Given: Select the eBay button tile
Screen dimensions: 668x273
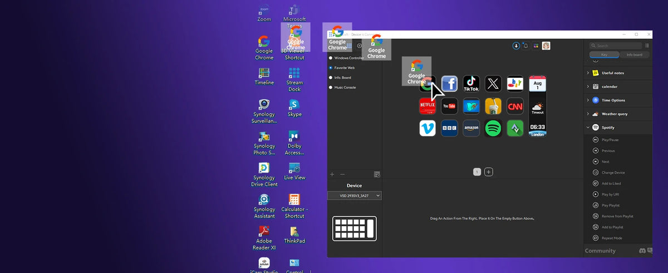Looking at the screenshot, I should [x=515, y=84].
